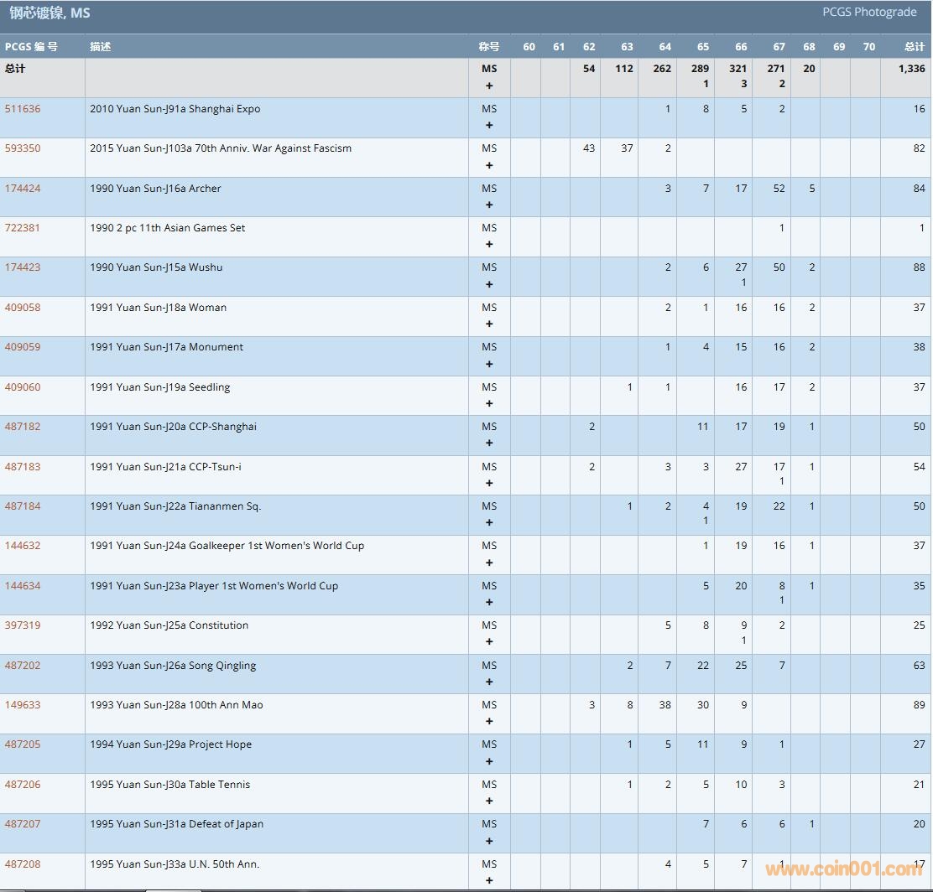The image size is (933, 892).
Task: Click the PCGS 编号 column header
Action: click(31, 47)
